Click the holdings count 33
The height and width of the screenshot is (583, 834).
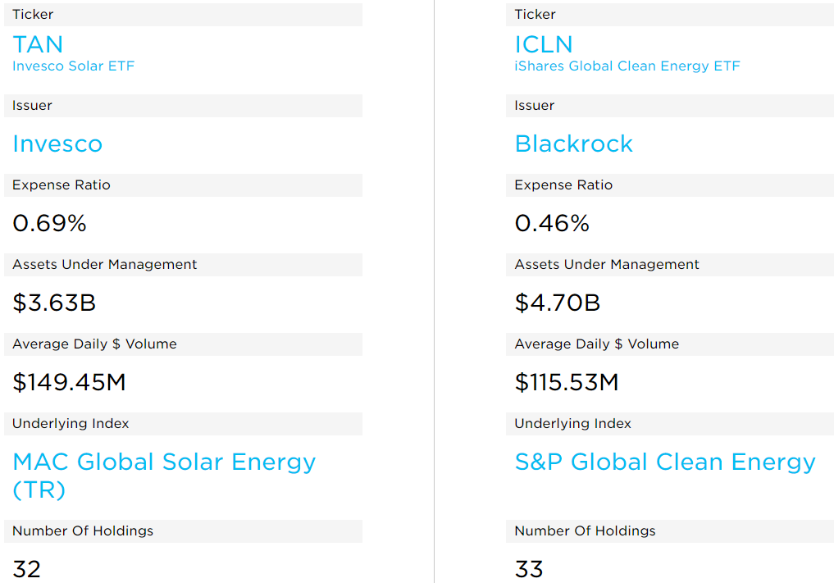[529, 569]
